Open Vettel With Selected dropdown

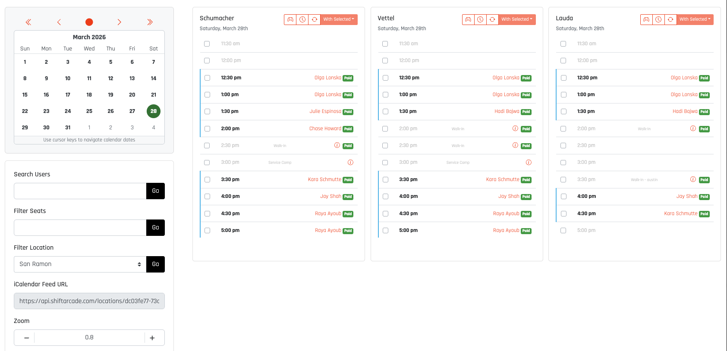click(x=517, y=19)
